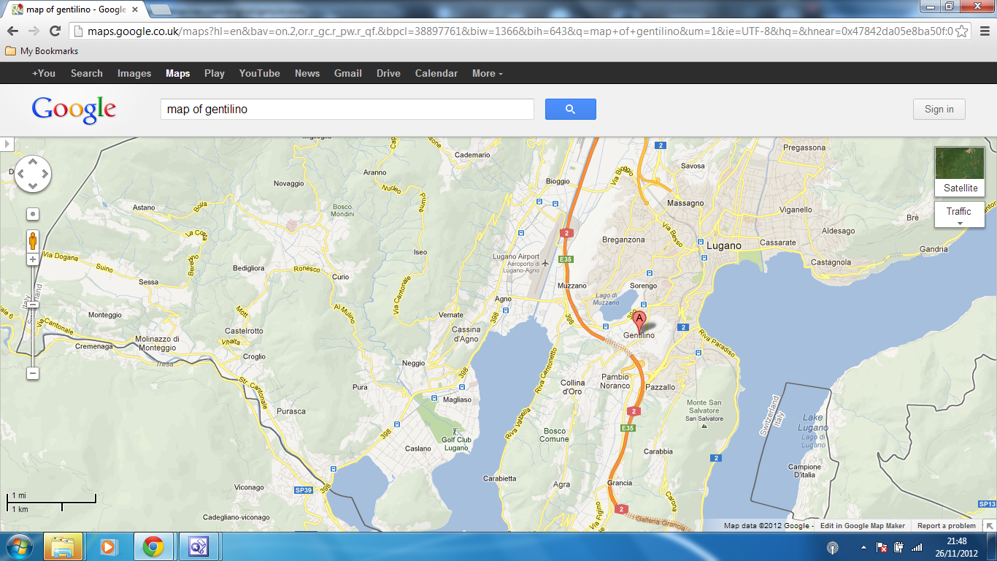Click the 'Massagno' map label
Image resolution: width=997 pixels, height=561 pixels.
coord(685,203)
